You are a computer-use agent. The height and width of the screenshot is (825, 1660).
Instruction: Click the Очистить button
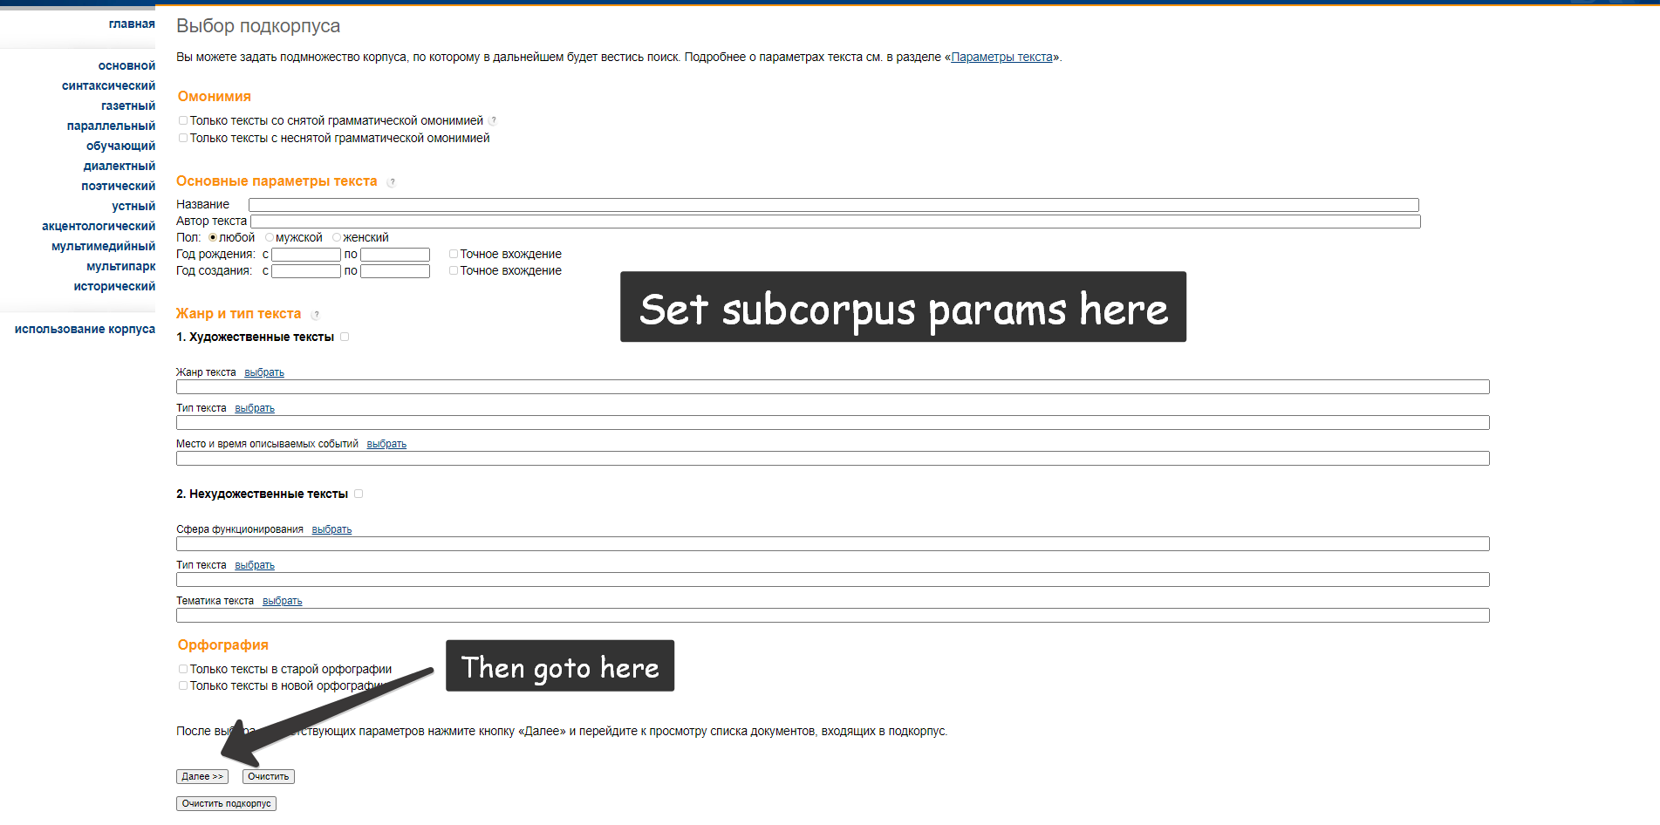269,777
